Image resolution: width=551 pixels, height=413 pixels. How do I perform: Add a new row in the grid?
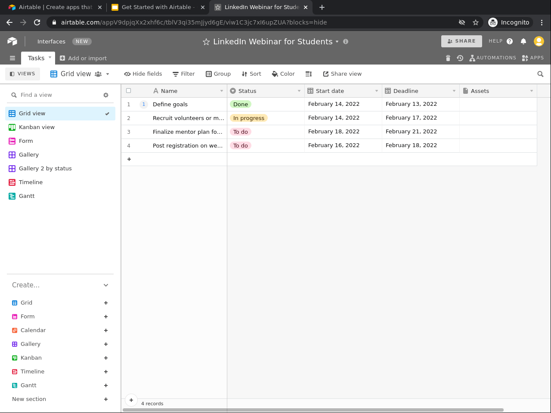coord(129,159)
